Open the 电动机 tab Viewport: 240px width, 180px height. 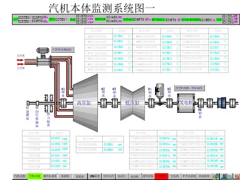pos(135,176)
